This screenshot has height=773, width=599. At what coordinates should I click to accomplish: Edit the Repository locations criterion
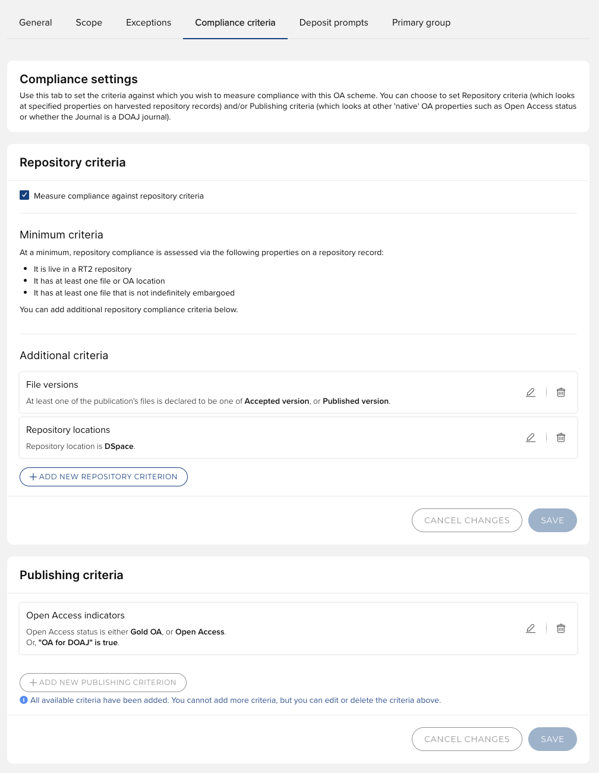(x=531, y=438)
